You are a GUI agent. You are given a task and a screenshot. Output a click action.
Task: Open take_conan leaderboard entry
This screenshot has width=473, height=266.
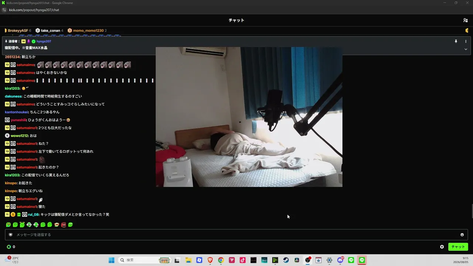[x=50, y=31]
